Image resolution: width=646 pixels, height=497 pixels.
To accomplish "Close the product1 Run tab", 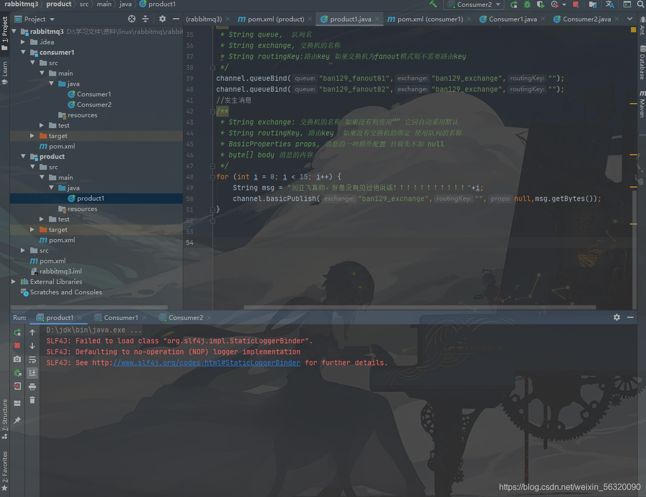I will tap(79, 318).
